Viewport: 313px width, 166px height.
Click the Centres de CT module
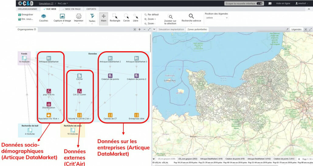pyautogui.click(x=110, y=116)
